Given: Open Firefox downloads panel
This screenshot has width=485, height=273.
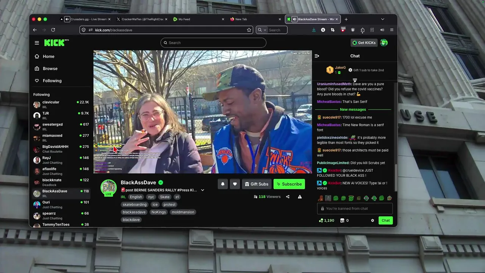Looking at the screenshot, I should coord(314,30).
